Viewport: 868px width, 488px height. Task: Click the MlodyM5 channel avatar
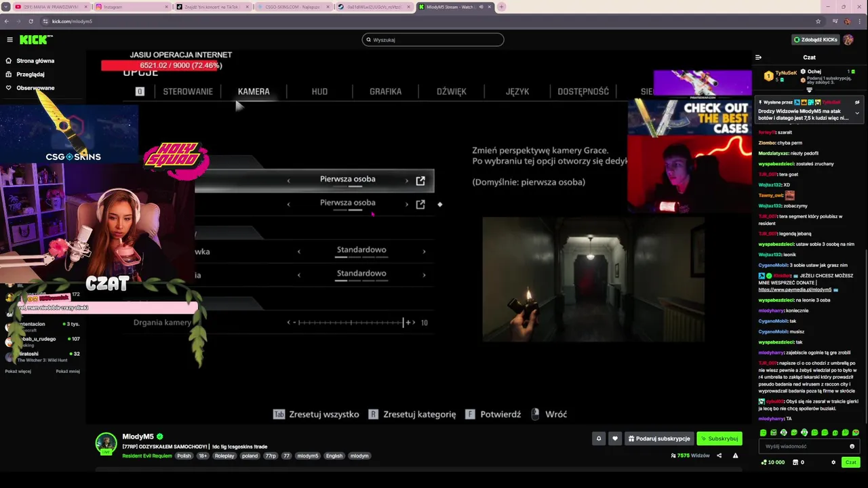(106, 443)
